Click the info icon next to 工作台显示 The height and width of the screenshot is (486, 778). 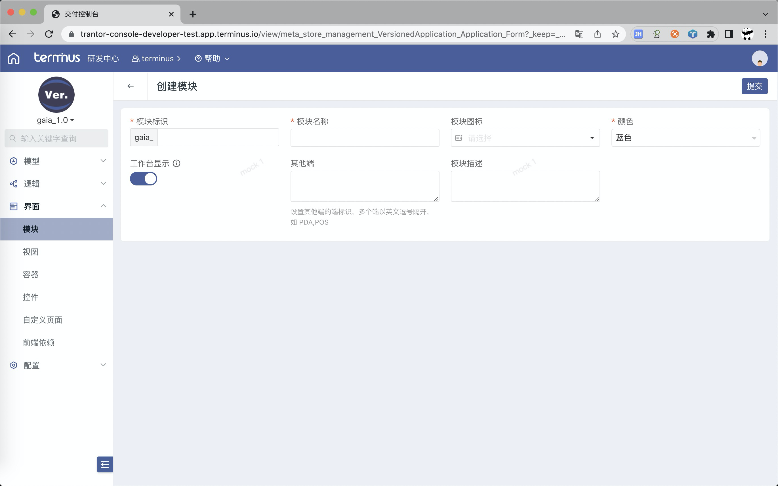(176, 163)
